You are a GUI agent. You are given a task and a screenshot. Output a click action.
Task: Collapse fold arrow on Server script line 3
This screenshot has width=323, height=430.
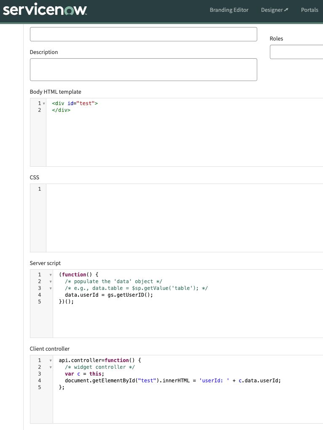(x=51, y=289)
